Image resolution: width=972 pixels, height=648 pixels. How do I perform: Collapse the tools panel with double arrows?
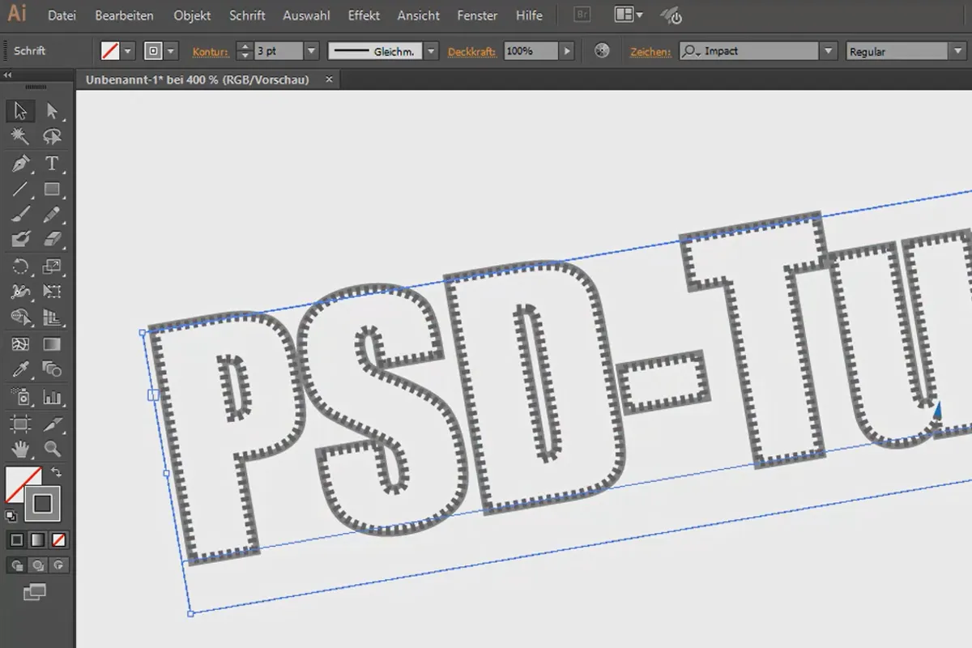tap(8, 75)
